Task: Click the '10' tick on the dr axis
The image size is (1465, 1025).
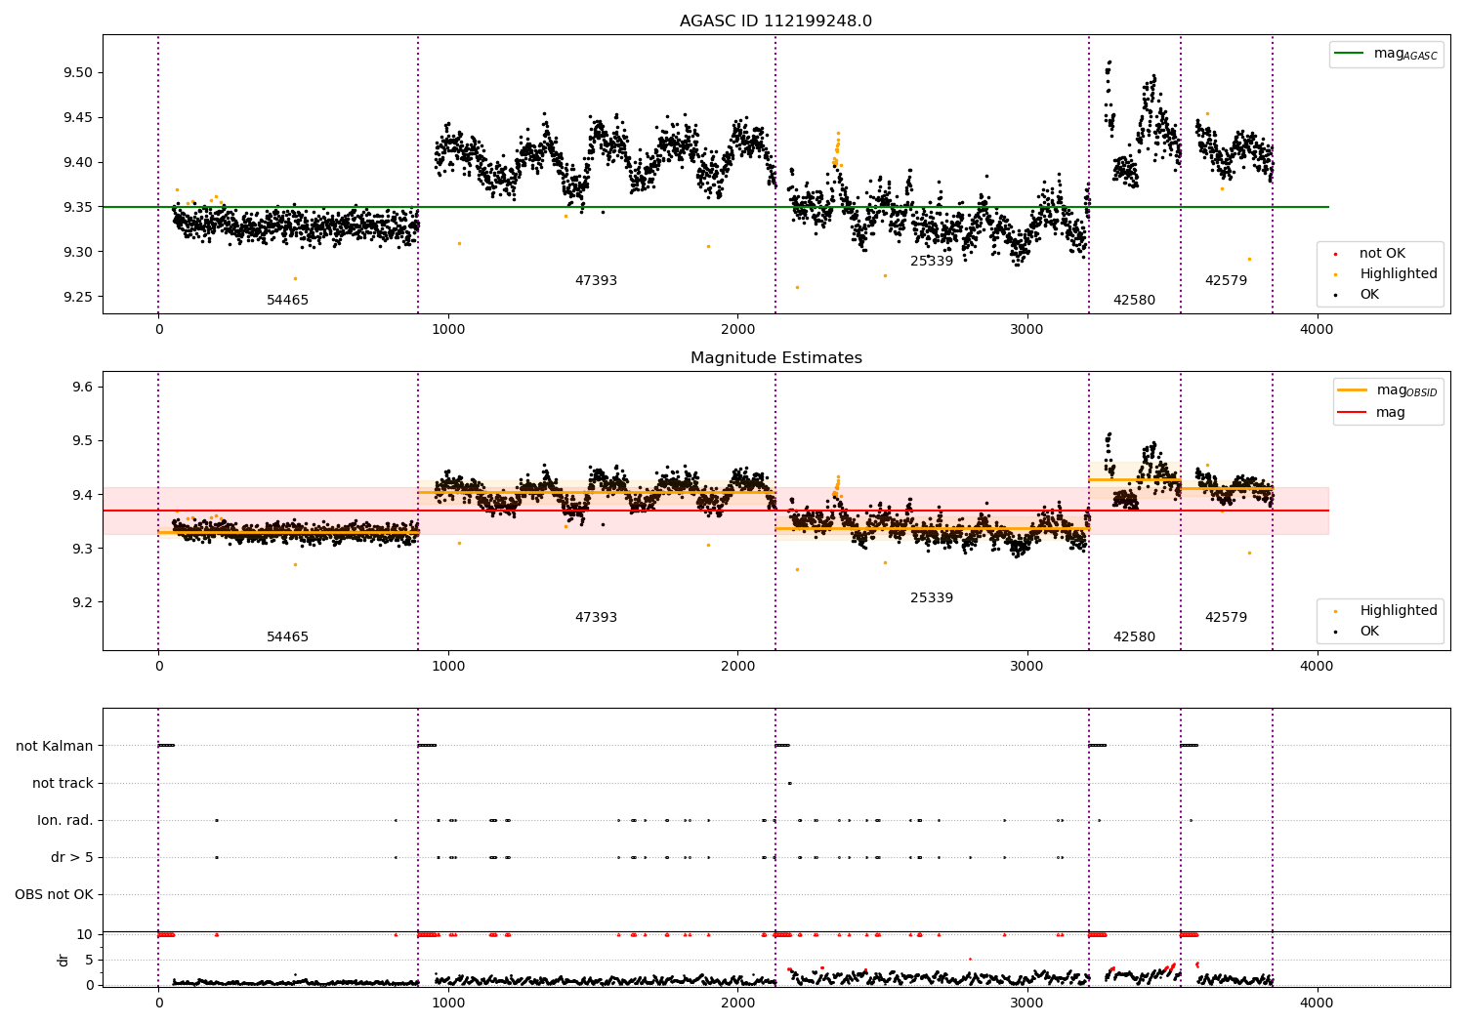Action: (85, 935)
